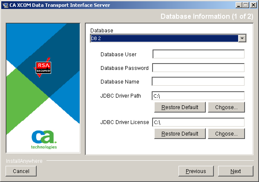Choose a JDBC Driver Path file
259x182 pixels.
click(226, 107)
